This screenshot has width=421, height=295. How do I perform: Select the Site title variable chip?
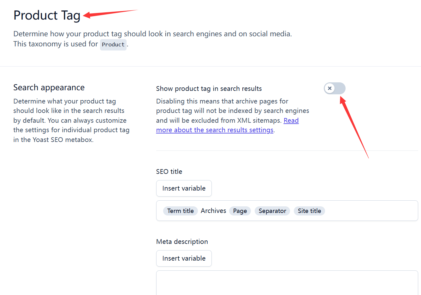click(309, 211)
